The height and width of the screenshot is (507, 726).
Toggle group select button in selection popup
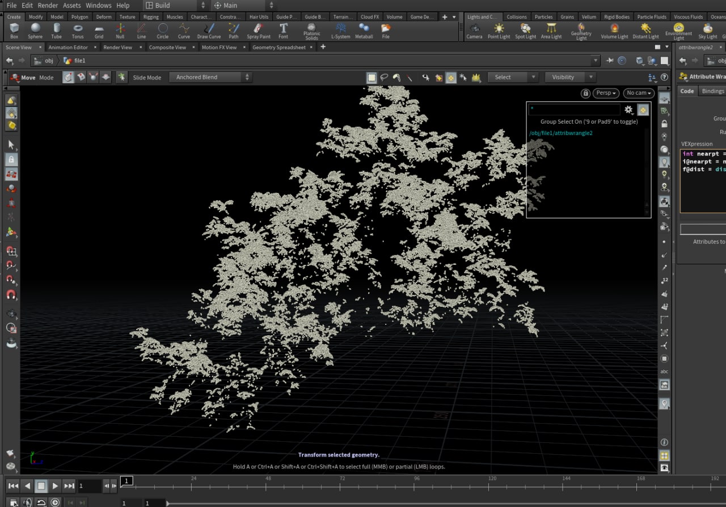(643, 110)
